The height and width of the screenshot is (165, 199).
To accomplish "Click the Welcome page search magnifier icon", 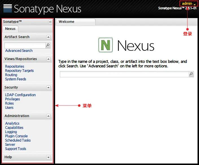I will pos(191,74).
